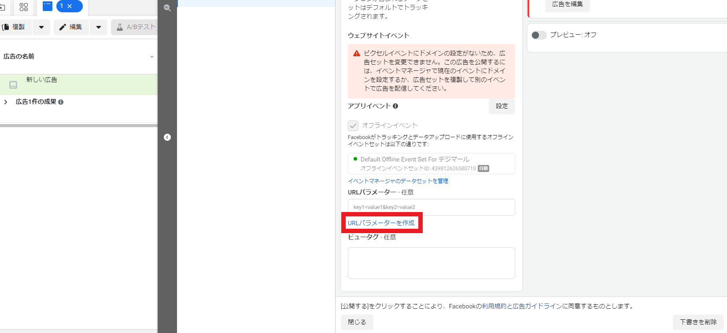Click the 設定 button for app events

pyautogui.click(x=502, y=106)
